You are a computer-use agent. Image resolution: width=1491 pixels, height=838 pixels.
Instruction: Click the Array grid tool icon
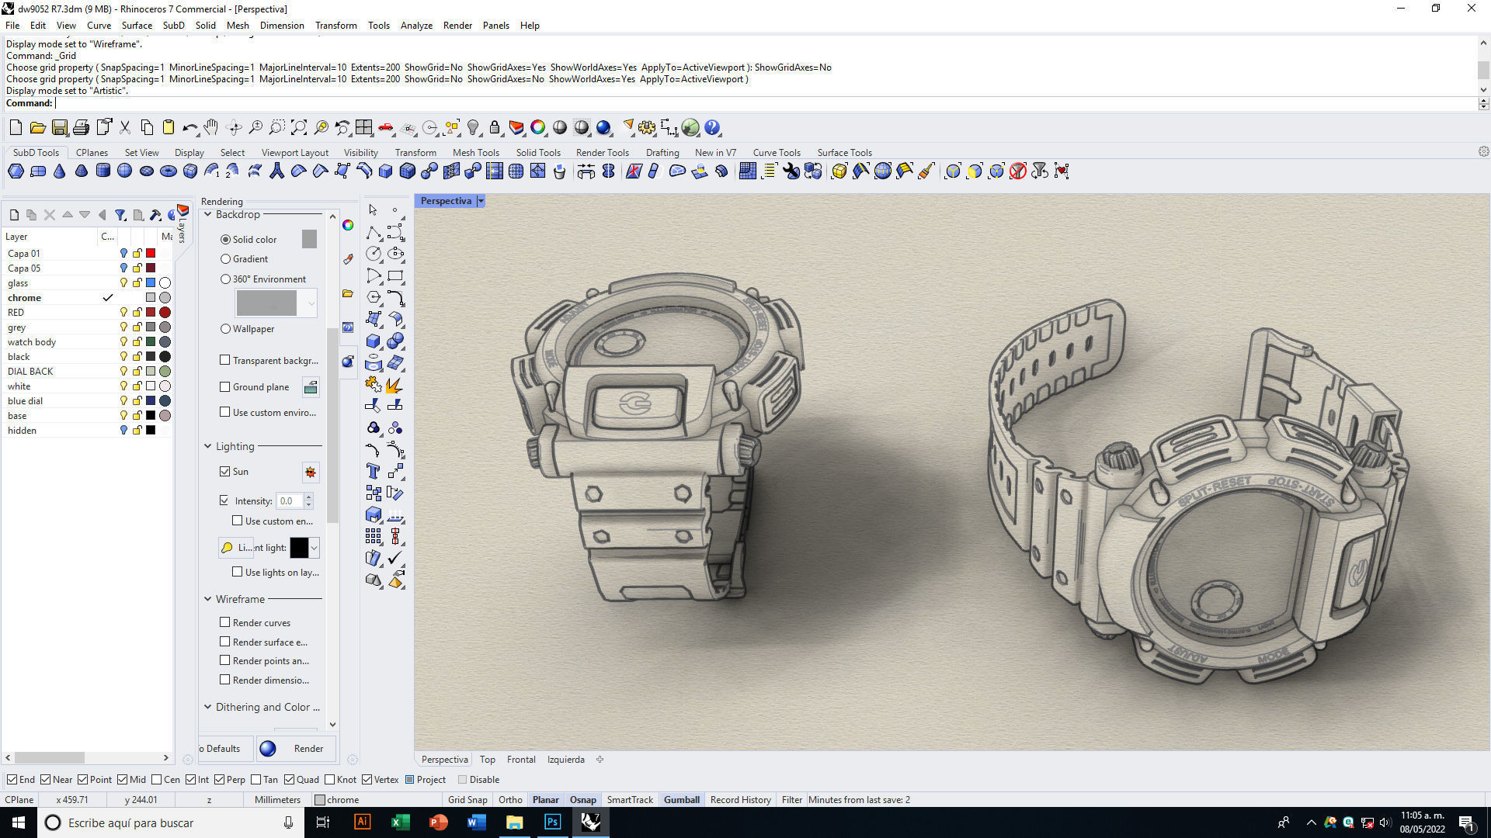(x=374, y=536)
